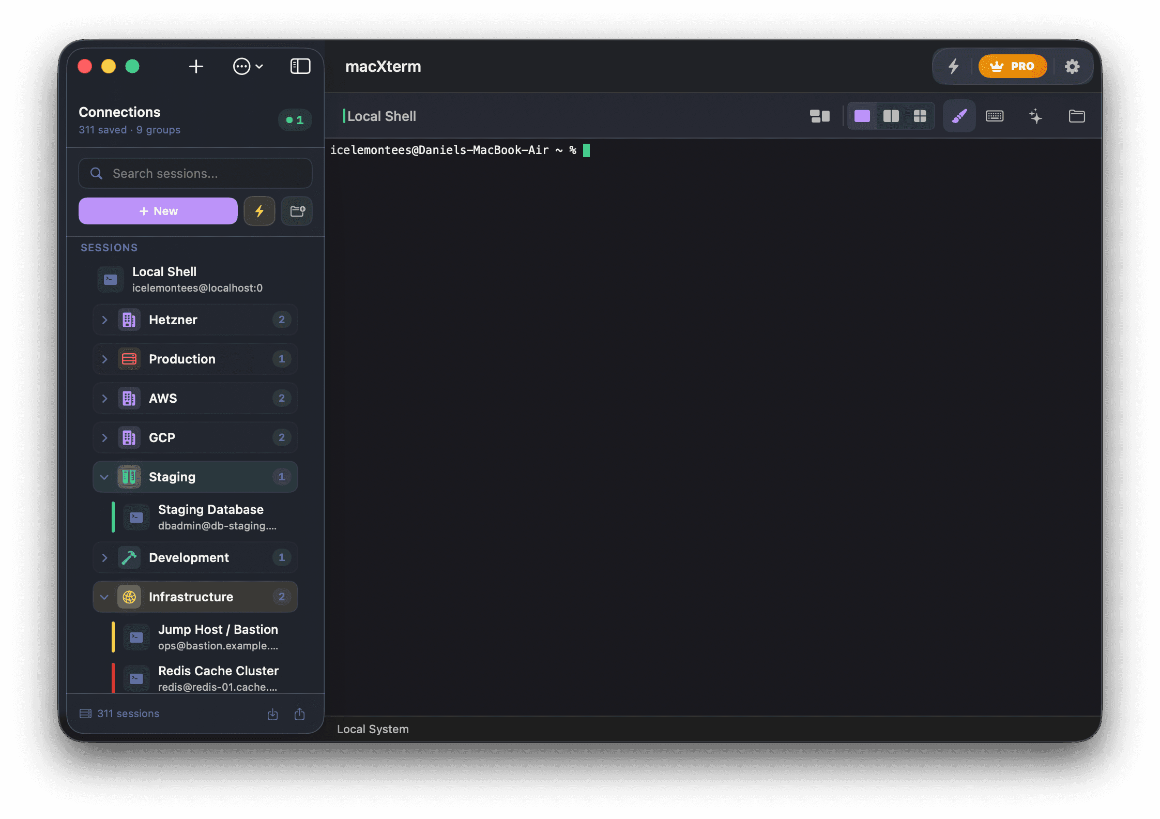Open macXterm settings gear
Screen dimensions: 1160x819
1072,66
